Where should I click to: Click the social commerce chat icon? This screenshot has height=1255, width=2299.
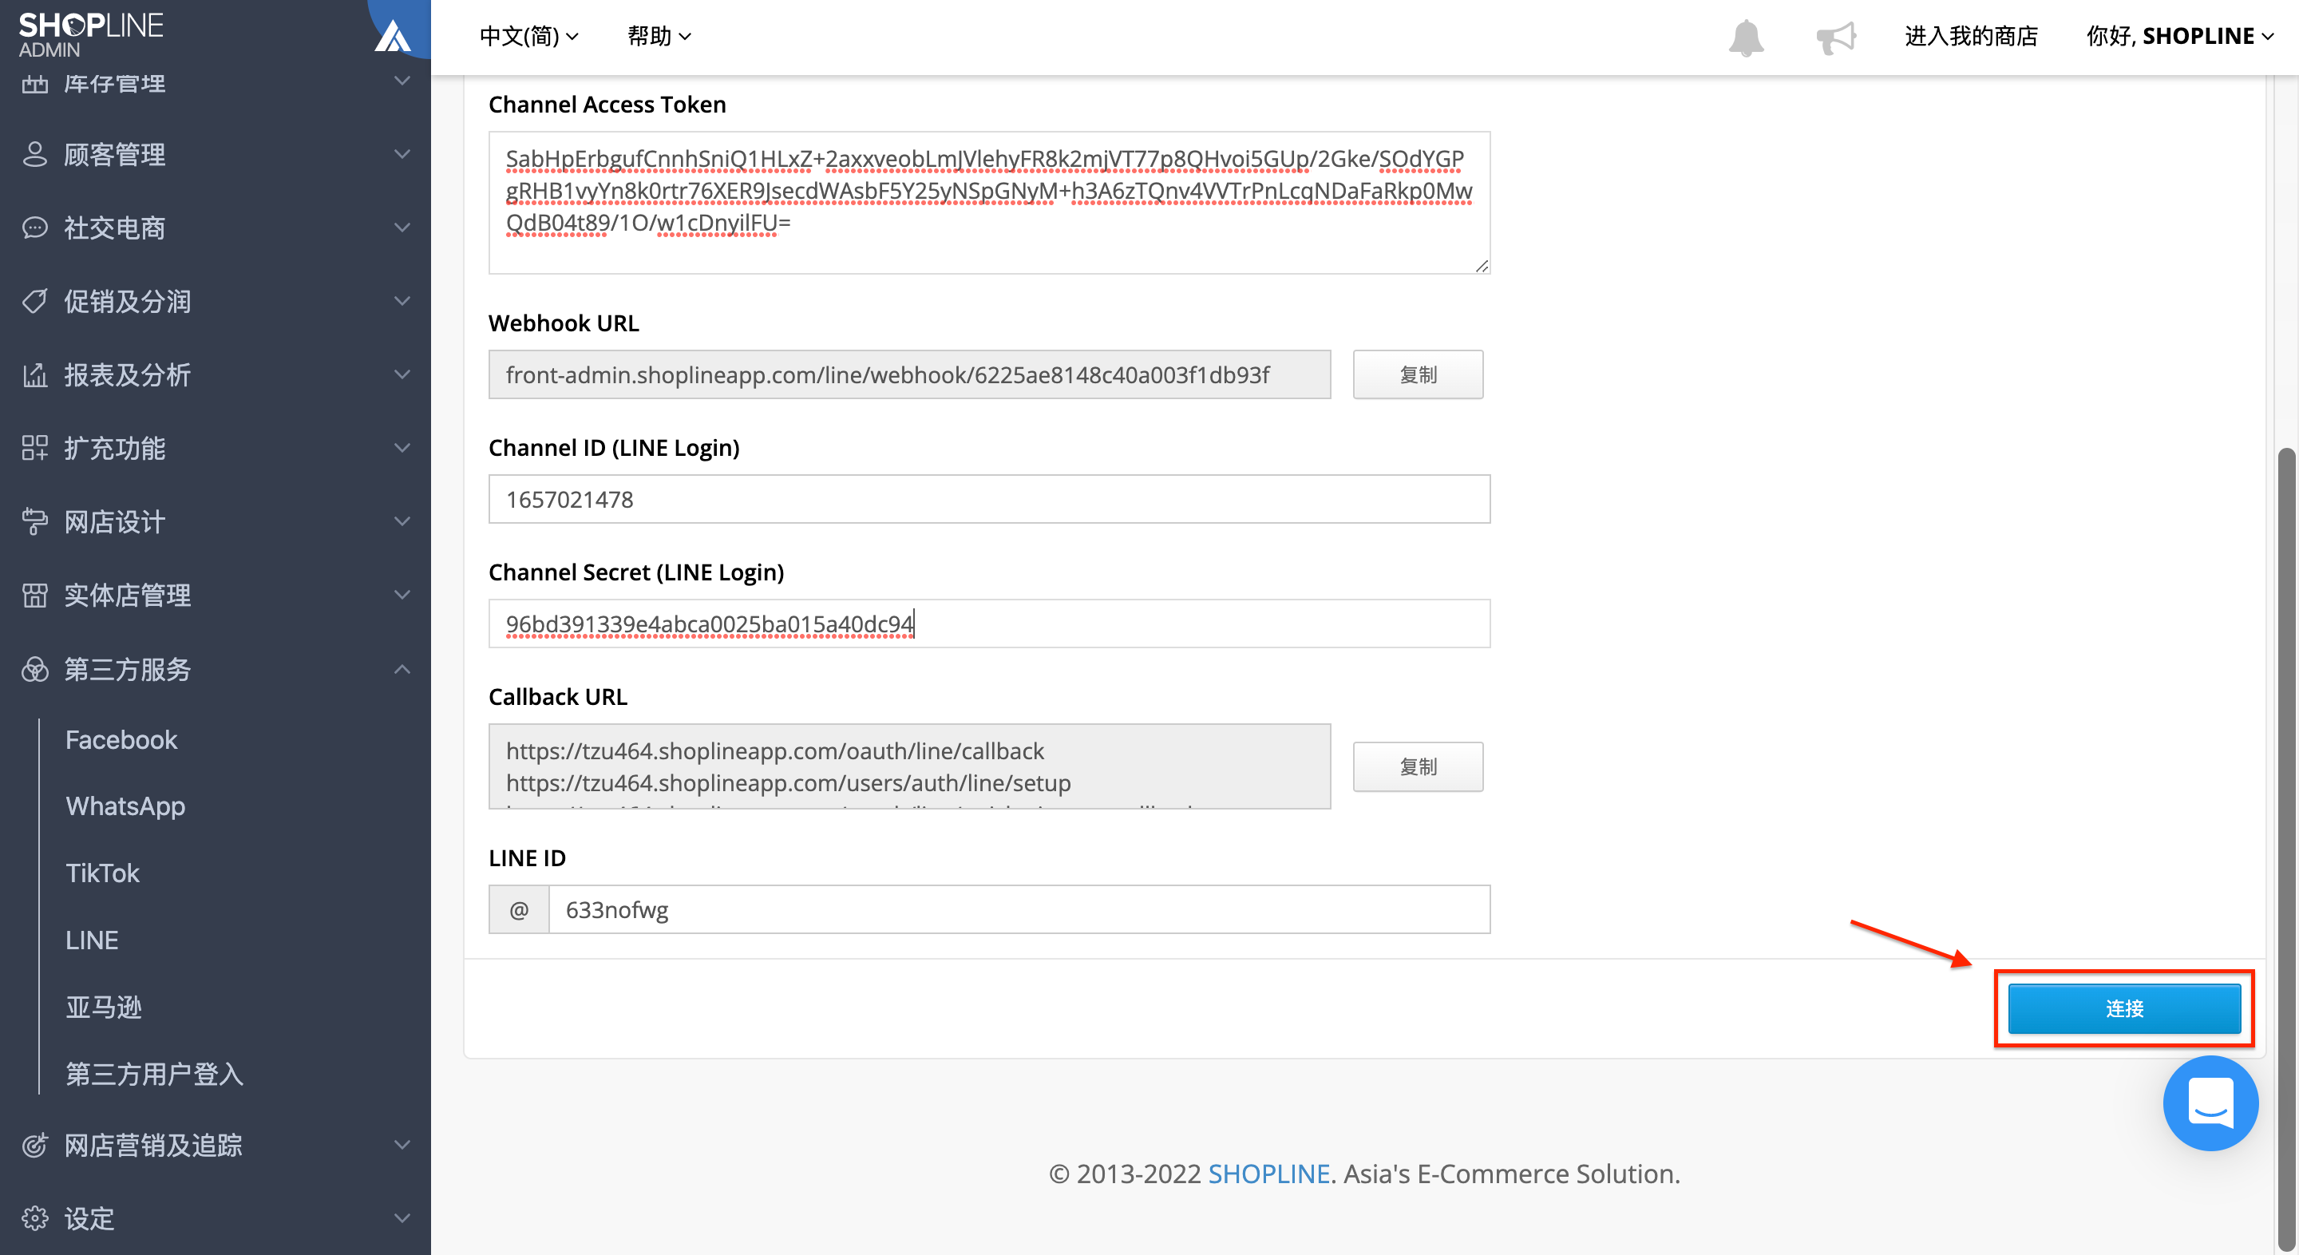pyautogui.click(x=35, y=228)
